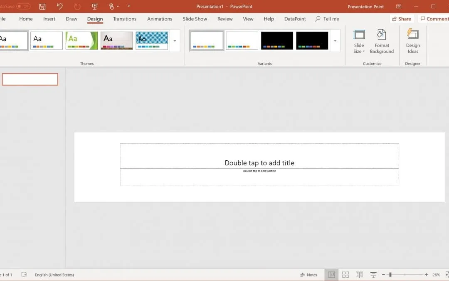Select the first white variant
This screenshot has height=281, width=449.
click(207, 41)
